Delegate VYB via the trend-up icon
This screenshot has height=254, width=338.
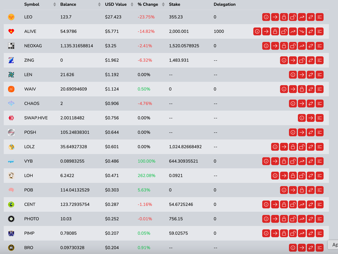(302, 161)
